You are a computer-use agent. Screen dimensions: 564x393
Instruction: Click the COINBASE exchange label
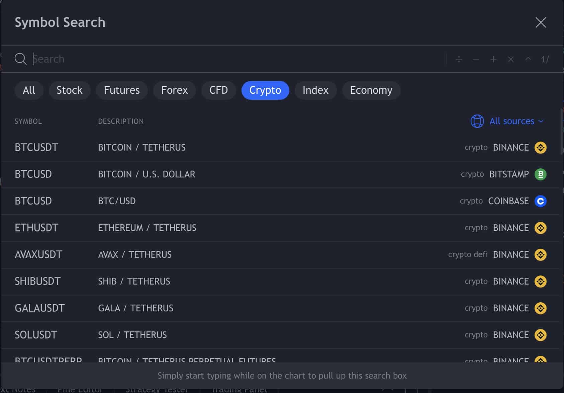[x=508, y=201]
